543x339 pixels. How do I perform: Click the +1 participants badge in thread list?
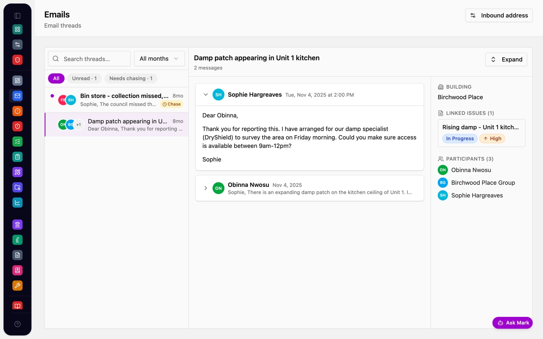click(78, 125)
